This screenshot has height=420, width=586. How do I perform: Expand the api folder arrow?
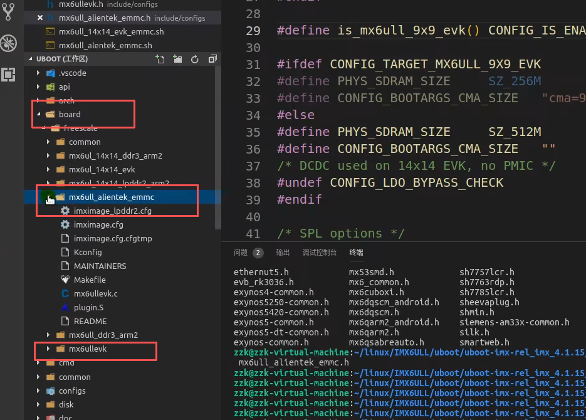38,87
